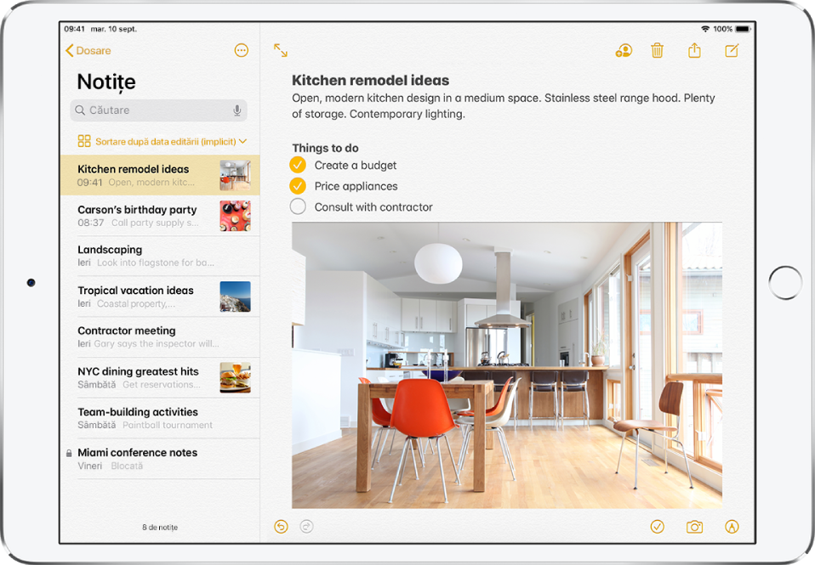This screenshot has width=815, height=565.
Task: Tap the 8 de notițe count
Action: pyautogui.click(x=160, y=527)
